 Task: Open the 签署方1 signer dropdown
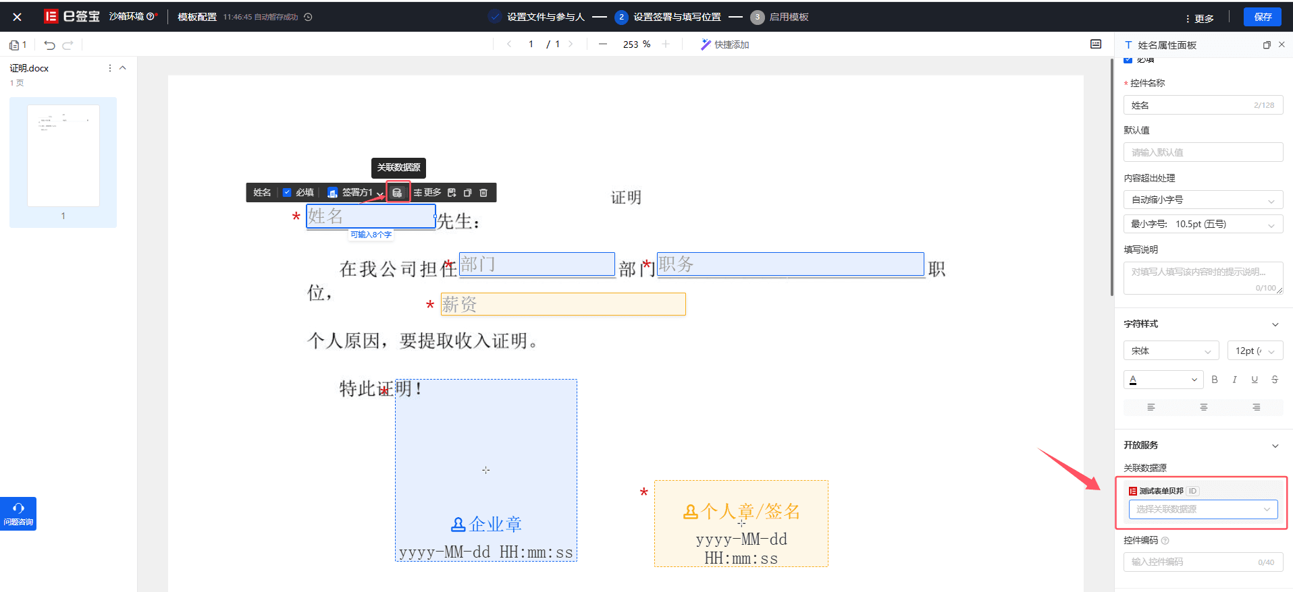(x=356, y=193)
